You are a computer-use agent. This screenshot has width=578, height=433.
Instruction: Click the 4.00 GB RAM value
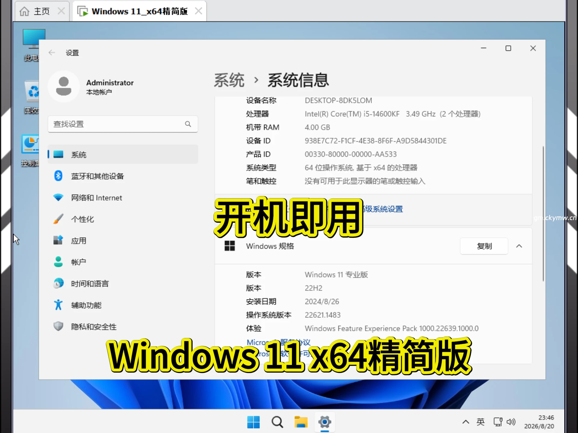[317, 127]
